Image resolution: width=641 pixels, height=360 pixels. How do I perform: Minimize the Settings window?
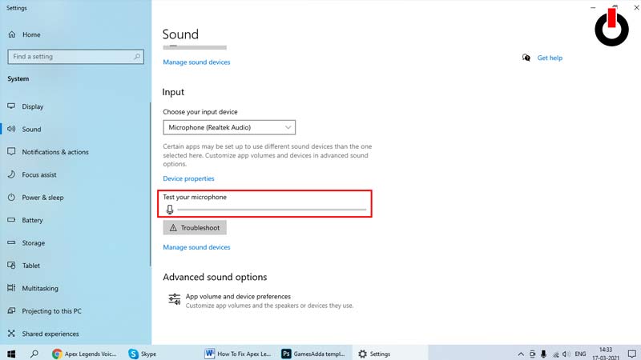(x=593, y=7)
